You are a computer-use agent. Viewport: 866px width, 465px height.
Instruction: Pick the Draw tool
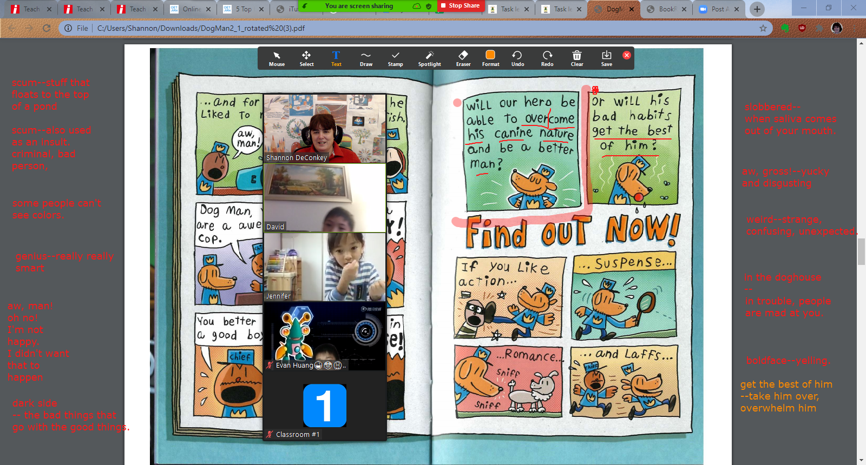[x=366, y=58]
